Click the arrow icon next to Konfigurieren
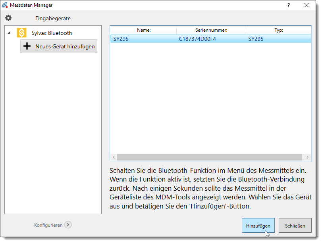Screen dimensions: 322x243 [68, 225]
